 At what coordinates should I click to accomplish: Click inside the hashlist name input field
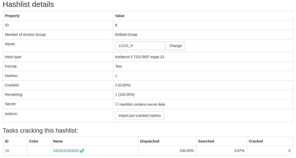140,46
